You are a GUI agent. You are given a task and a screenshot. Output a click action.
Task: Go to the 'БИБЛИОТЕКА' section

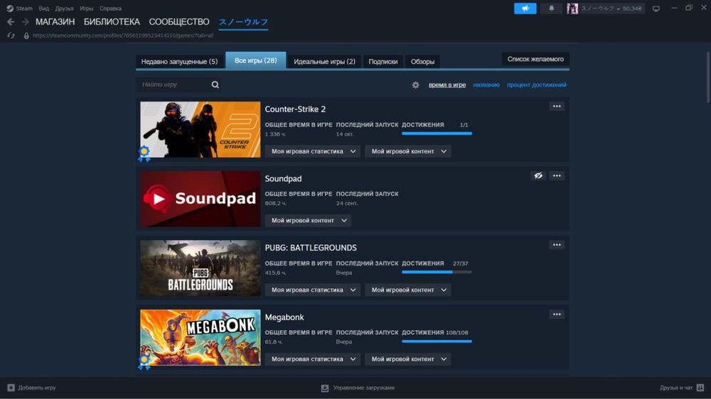(x=112, y=22)
